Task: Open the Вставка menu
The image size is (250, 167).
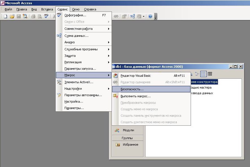Action: click(x=47, y=9)
